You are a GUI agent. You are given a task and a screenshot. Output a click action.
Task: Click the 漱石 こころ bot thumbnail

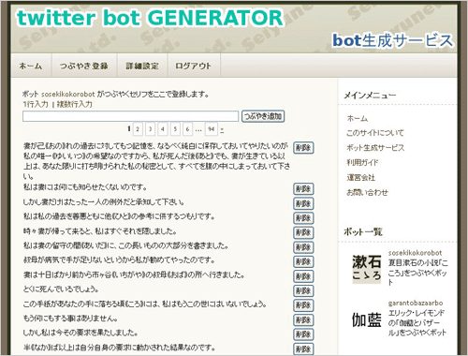367,268
